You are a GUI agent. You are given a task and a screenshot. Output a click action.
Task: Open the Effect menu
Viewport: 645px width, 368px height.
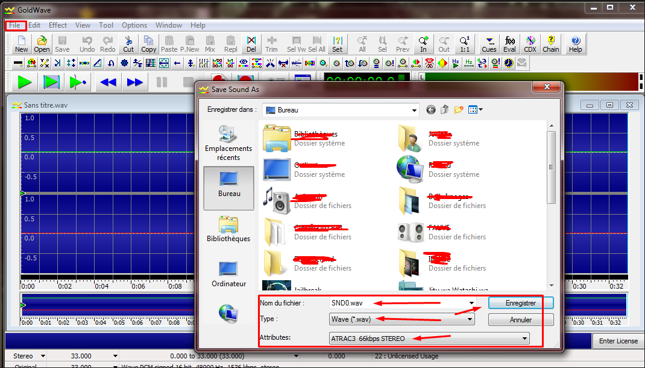[58, 25]
